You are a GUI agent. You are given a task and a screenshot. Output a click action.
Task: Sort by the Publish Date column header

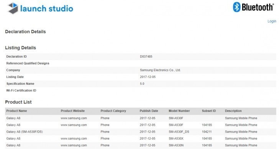point(149,111)
